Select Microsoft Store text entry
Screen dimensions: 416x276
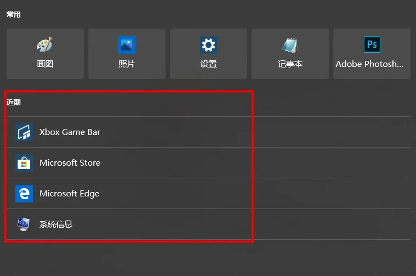[x=70, y=163]
